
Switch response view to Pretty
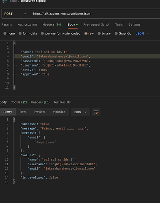(8, 112)
